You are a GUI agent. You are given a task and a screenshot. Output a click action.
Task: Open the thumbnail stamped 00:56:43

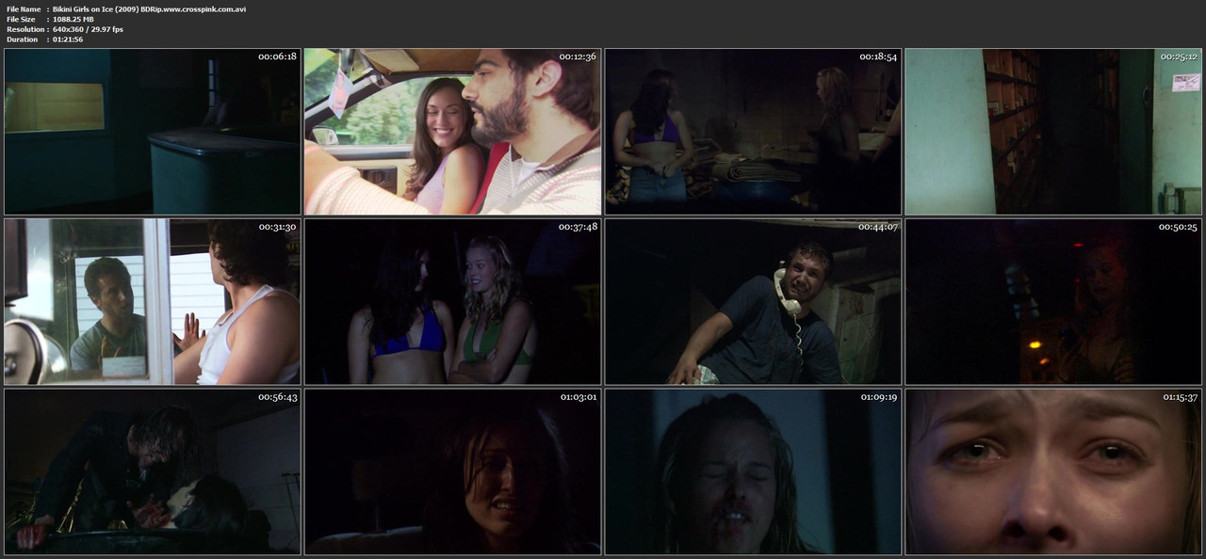pos(152,471)
